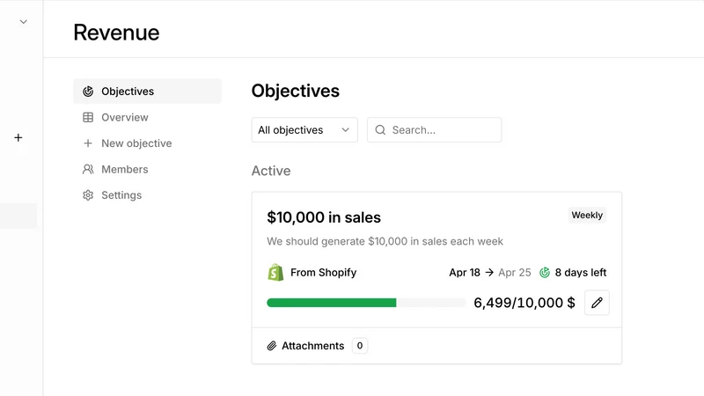Screen dimensions: 704x396
Task: Click the green sales progress bar
Action: pos(366,303)
